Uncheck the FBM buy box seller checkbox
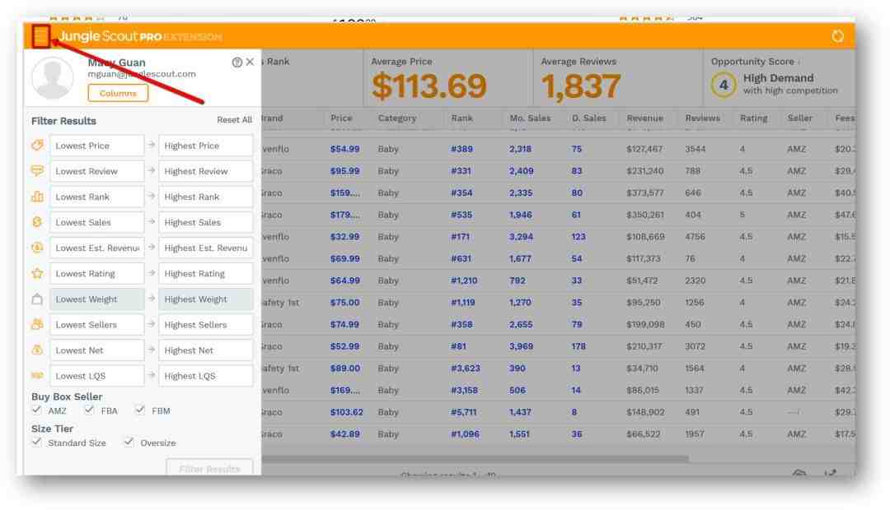This screenshot has height=510, width=890. click(140, 410)
